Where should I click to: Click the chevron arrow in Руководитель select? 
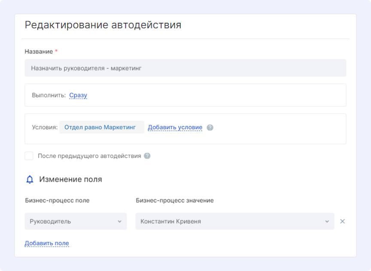[x=119, y=222]
